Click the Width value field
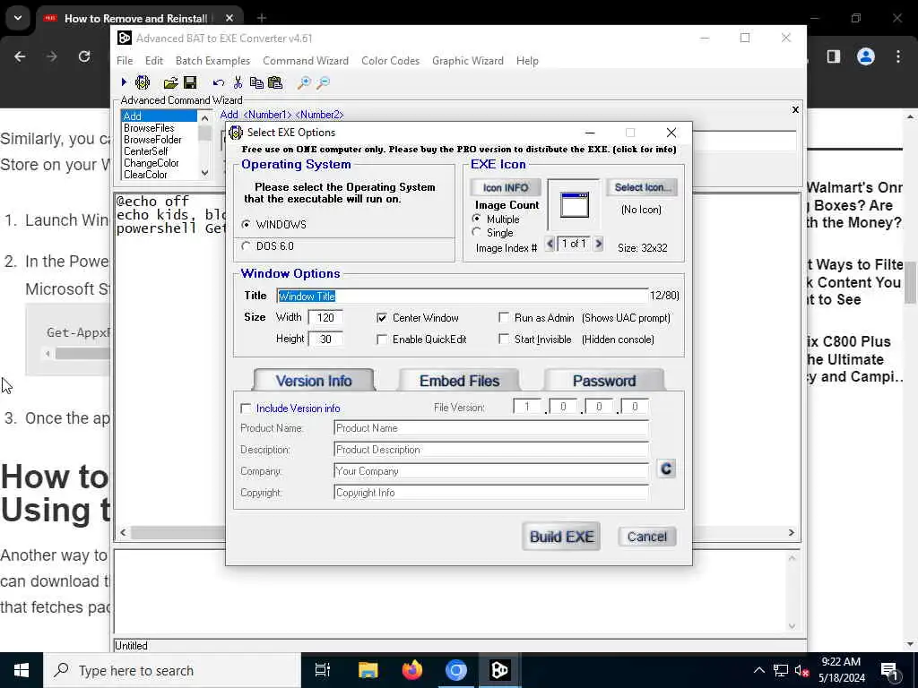This screenshot has height=688, width=918. point(325,318)
